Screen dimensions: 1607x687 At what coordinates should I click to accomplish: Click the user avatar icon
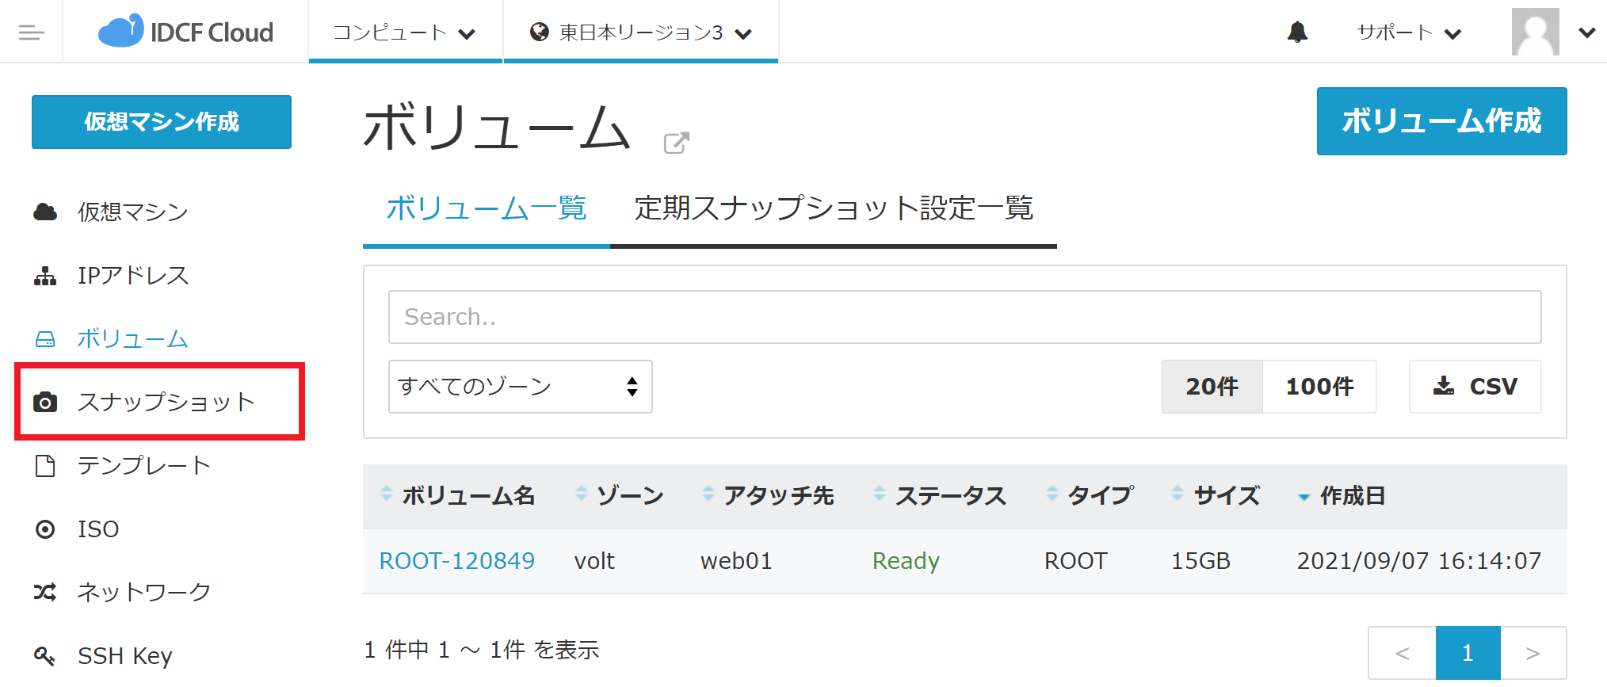[1535, 32]
